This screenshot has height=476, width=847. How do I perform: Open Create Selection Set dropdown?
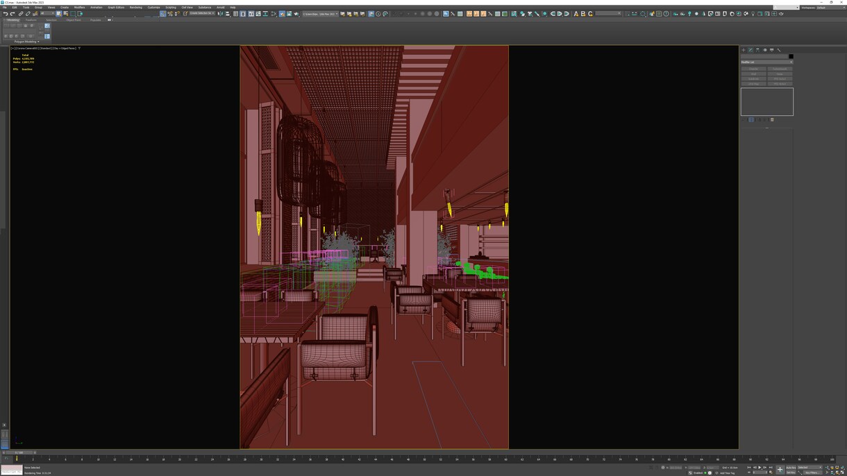tap(201, 14)
